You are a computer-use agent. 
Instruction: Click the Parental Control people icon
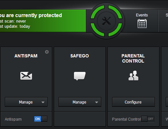[133, 75]
